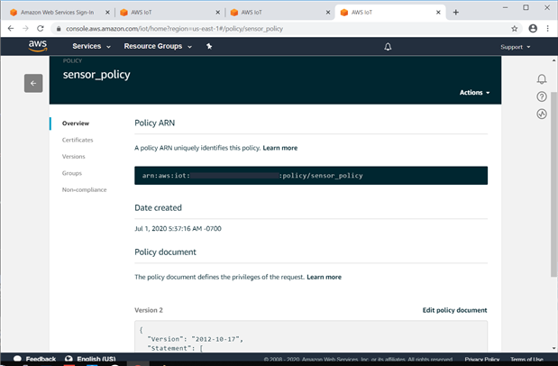This screenshot has width=558, height=366.
Task: Click the back arrow button beside sensor_policy
Action: tap(33, 83)
